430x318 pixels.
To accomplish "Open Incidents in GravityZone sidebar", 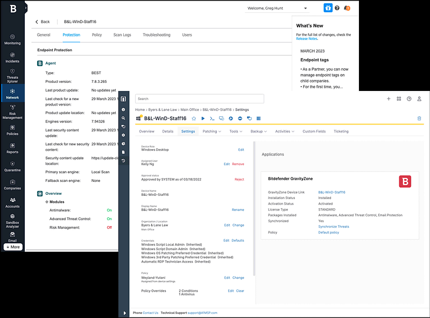I will click(x=12, y=58).
